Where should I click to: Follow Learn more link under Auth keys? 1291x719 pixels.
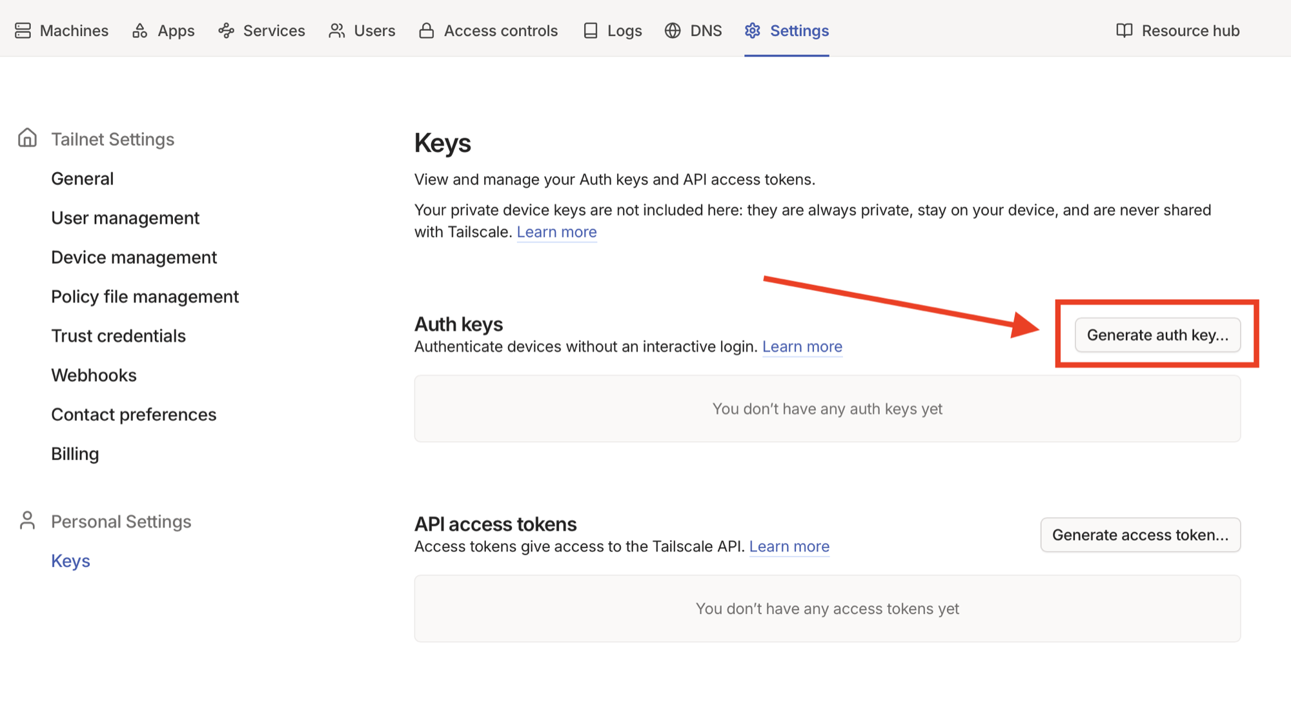click(802, 346)
